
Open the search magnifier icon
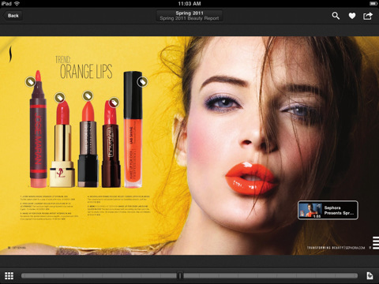point(336,16)
